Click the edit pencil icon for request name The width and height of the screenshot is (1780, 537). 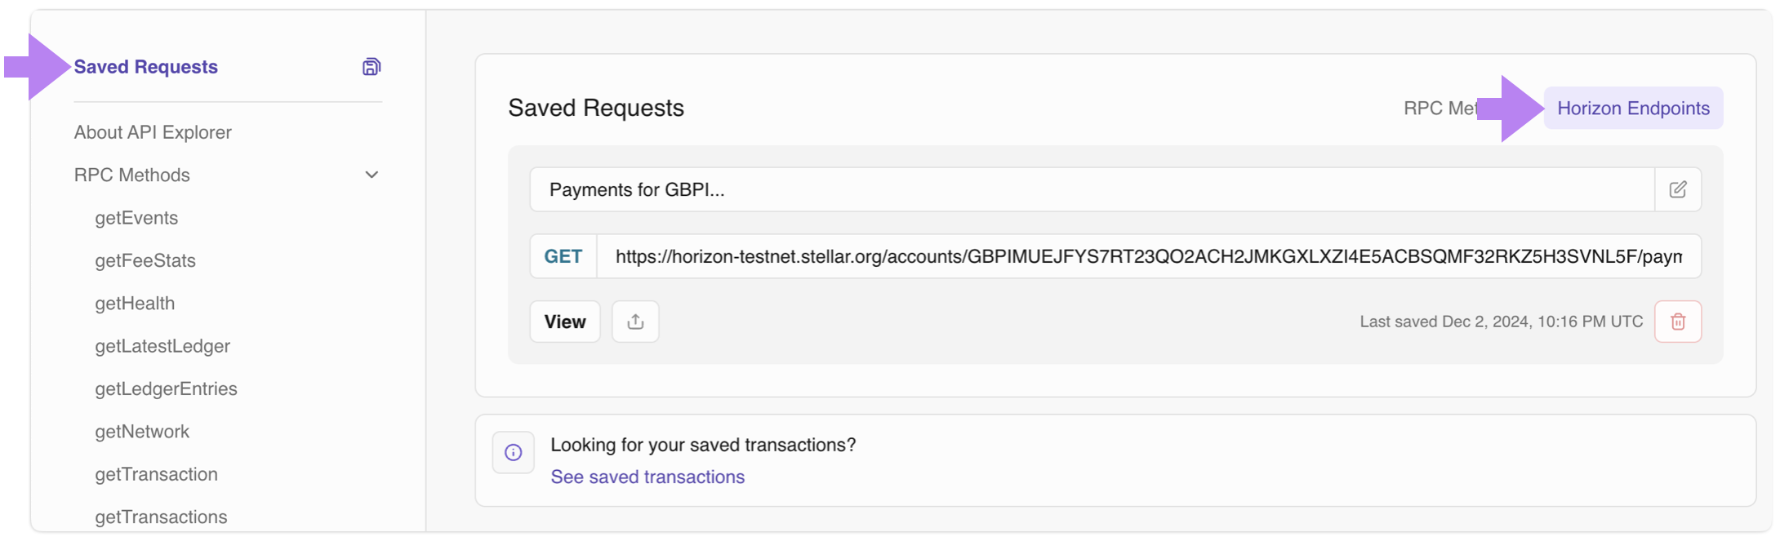(x=1678, y=189)
